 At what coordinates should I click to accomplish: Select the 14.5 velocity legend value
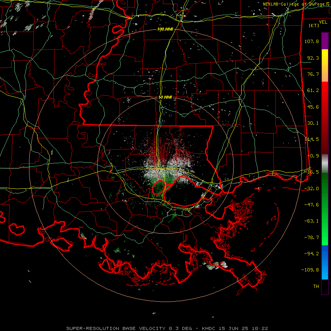click(x=313, y=139)
